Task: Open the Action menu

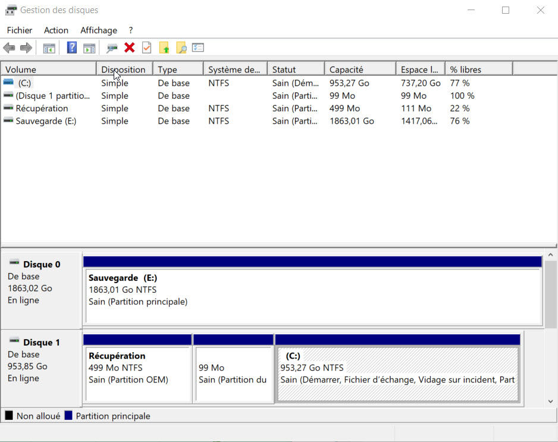Action: pyautogui.click(x=56, y=30)
